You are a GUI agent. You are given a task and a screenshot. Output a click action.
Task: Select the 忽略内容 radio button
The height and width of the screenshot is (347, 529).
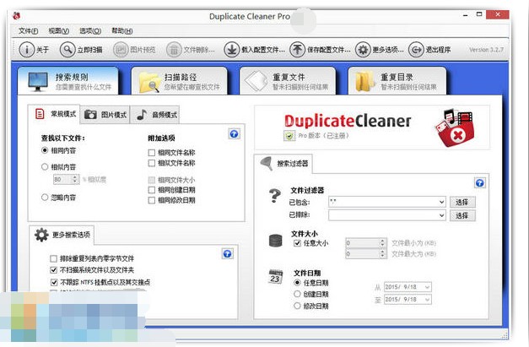[45, 197]
